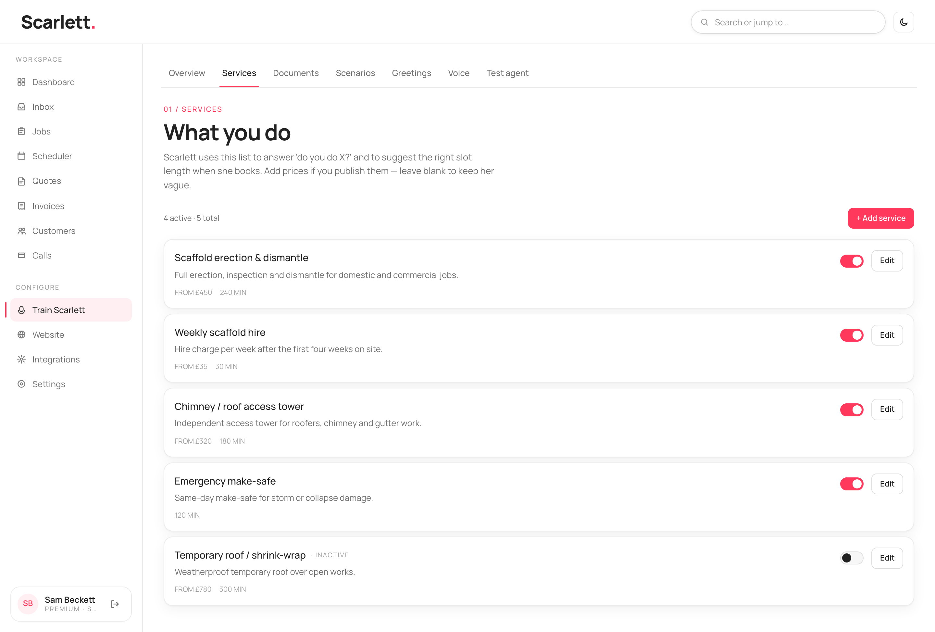Select Train Scarlett in sidebar
935x632 pixels.
pyautogui.click(x=71, y=310)
